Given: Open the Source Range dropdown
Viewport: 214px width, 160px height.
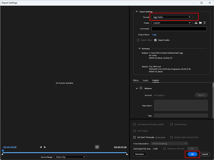Looking at the screenshot, I should tap(71, 157).
